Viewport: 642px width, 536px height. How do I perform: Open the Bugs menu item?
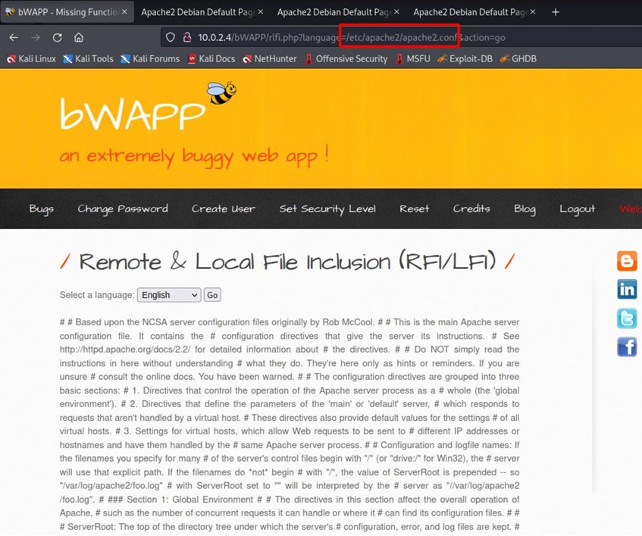[42, 208]
